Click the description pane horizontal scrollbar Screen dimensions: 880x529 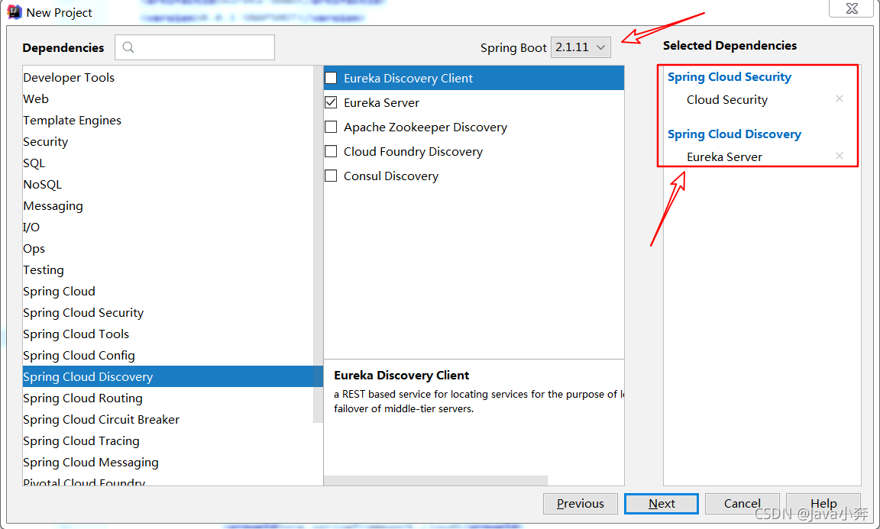[x=435, y=480]
